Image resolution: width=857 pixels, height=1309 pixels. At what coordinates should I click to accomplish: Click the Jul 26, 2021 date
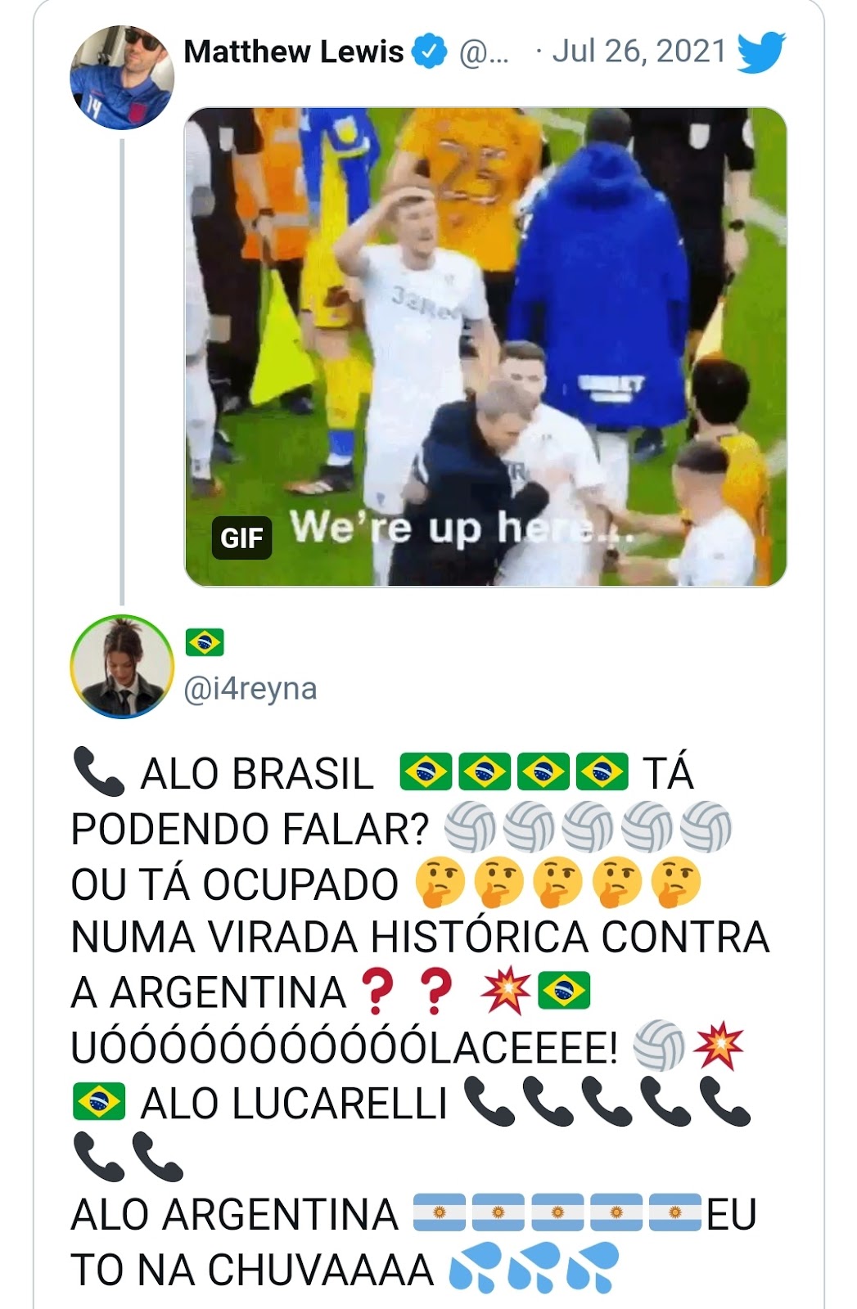pyautogui.click(x=639, y=52)
